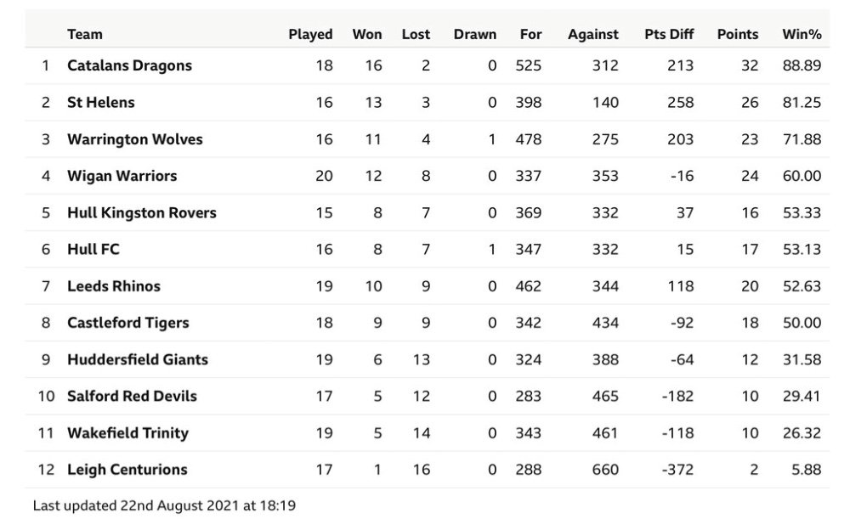This screenshot has height=519, width=850.
Task: Select Wakefield Trinity team name
Action: pyautogui.click(x=128, y=433)
